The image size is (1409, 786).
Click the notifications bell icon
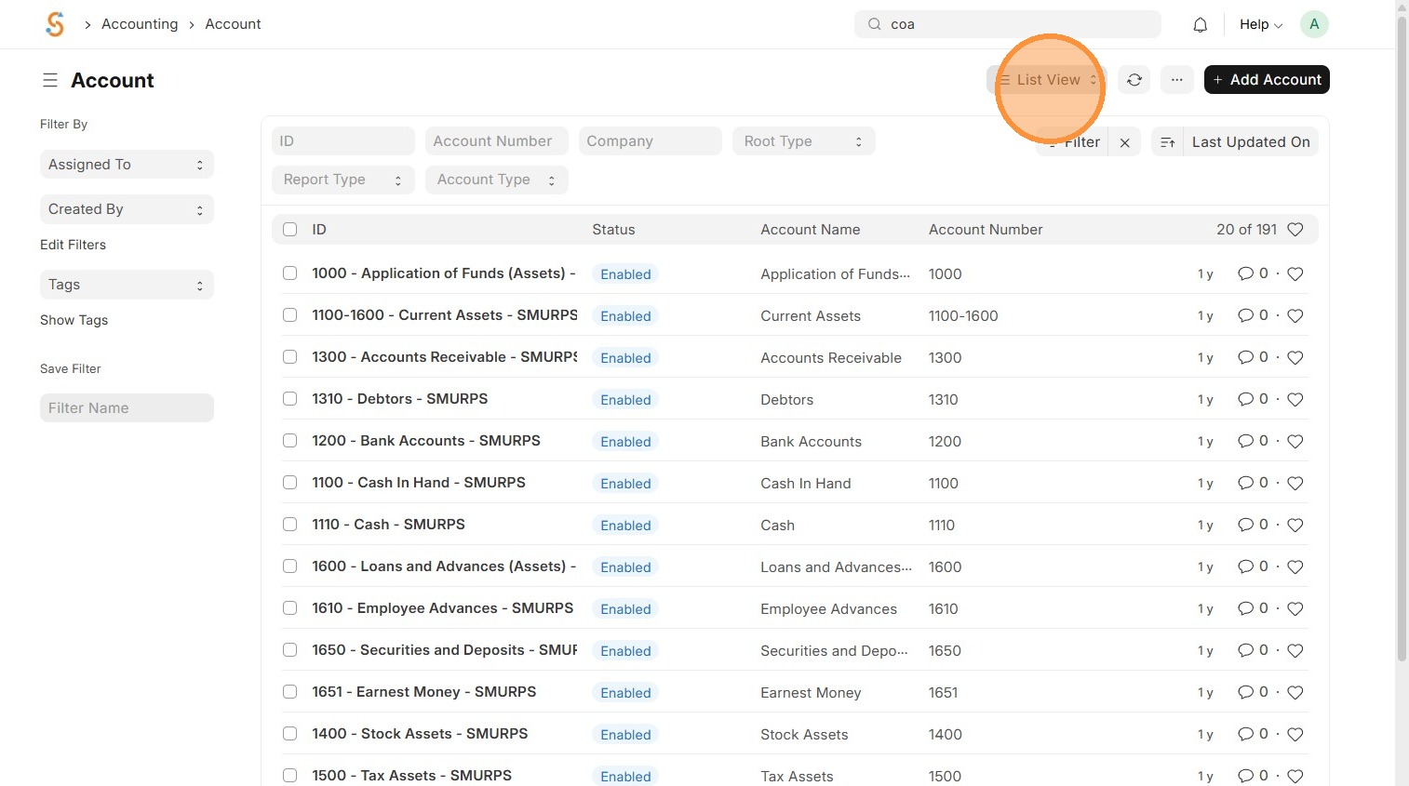tap(1200, 25)
